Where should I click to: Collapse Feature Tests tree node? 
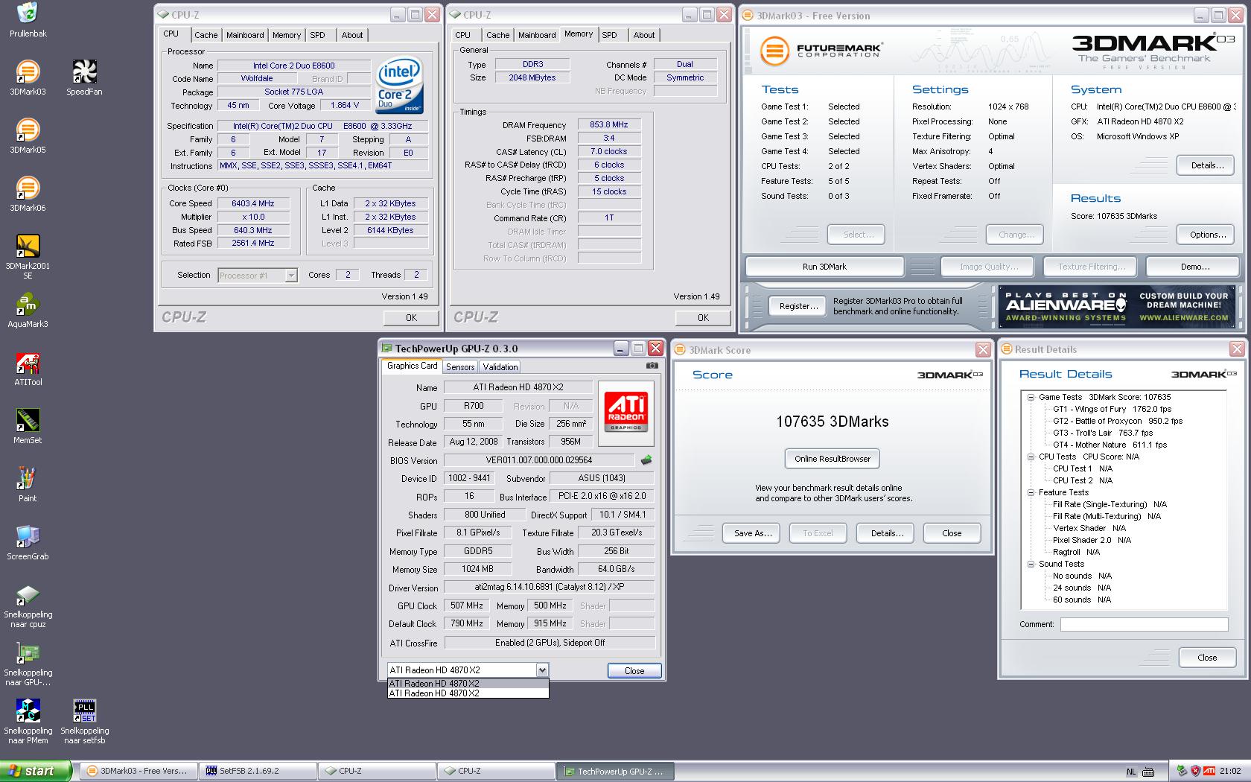point(1031,492)
